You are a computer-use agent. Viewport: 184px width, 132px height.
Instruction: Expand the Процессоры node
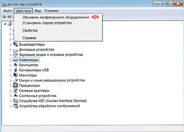coord(11,86)
